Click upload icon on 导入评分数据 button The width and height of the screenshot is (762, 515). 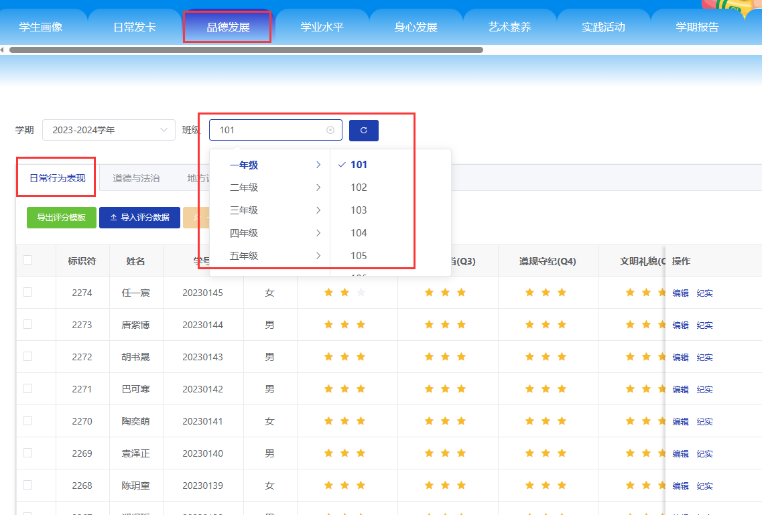click(x=113, y=218)
